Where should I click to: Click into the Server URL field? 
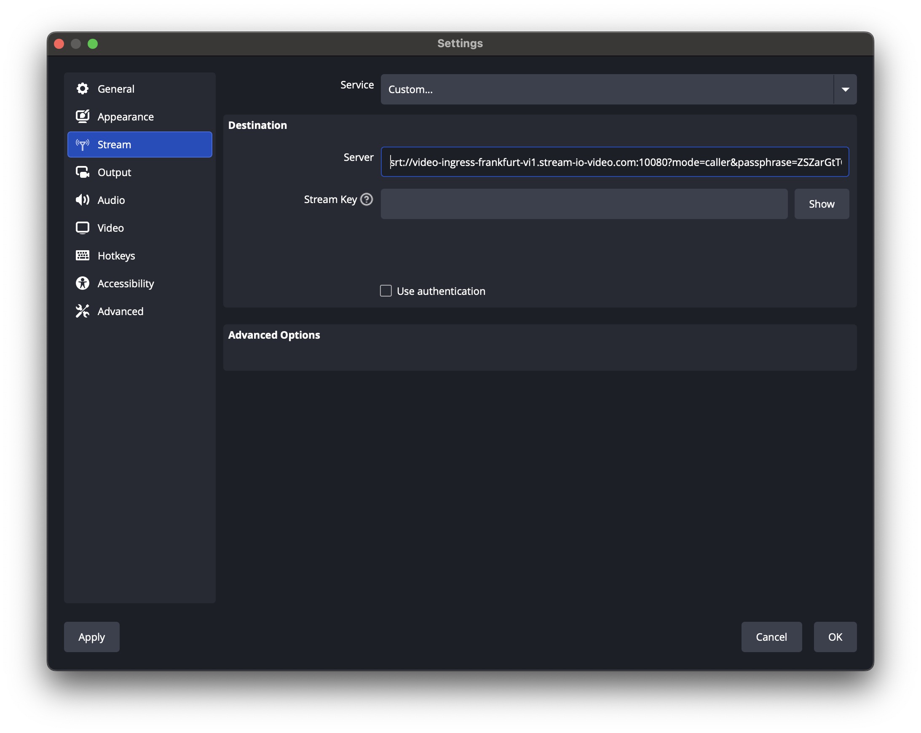click(x=614, y=162)
